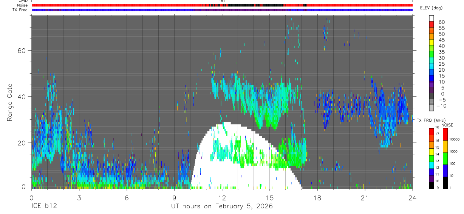
Task: Click the red Noise strip above the plot
Action: click(x=222, y=5)
